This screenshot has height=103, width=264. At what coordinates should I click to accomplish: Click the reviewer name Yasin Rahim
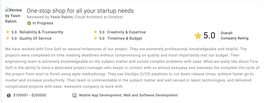click(61, 17)
